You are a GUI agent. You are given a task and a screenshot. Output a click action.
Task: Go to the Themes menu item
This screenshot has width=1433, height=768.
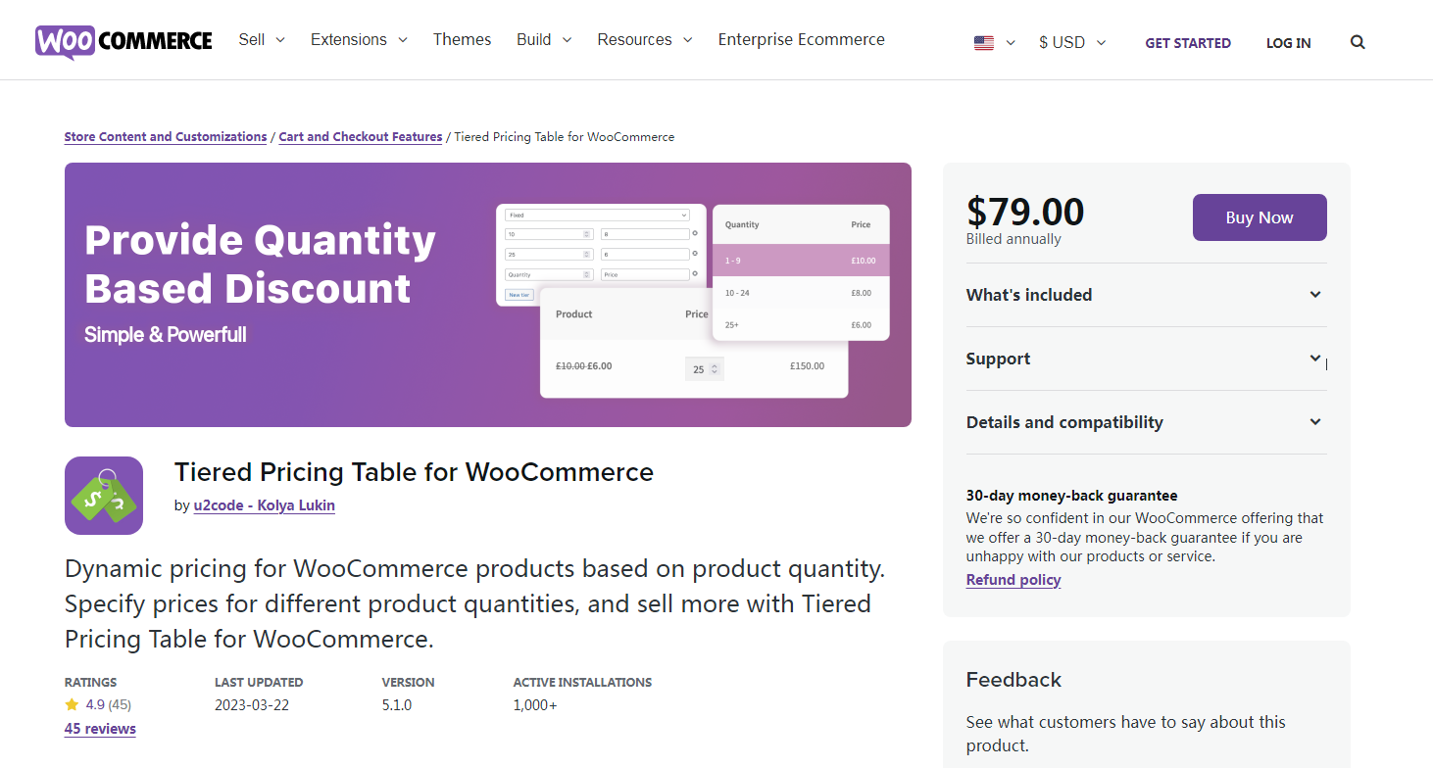pyautogui.click(x=463, y=40)
